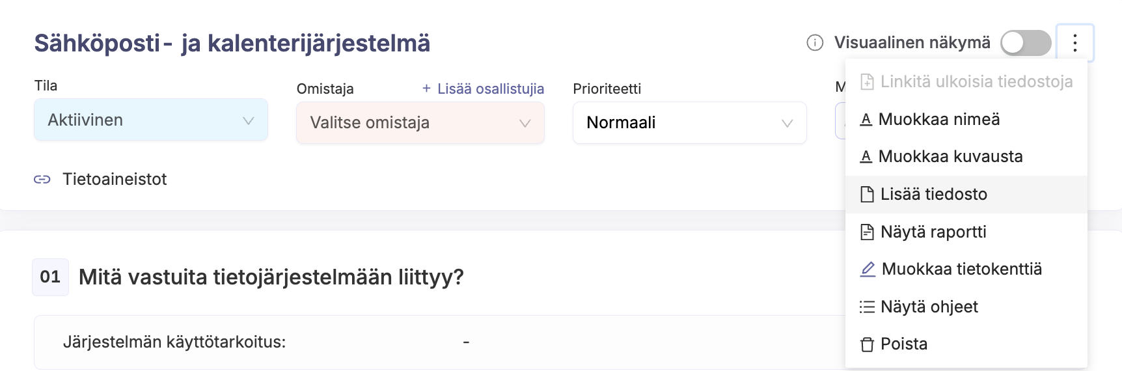Click the list icon for Näytä ohjeet
The width and height of the screenshot is (1122, 371).
pyautogui.click(x=867, y=307)
